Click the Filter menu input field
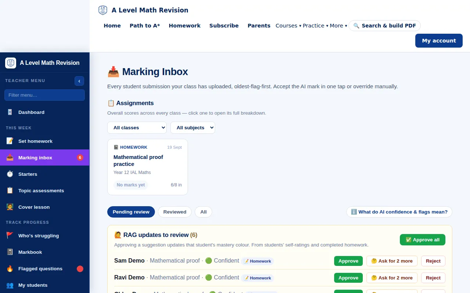Screen dimensions: 470x293 click(x=44, y=95)
